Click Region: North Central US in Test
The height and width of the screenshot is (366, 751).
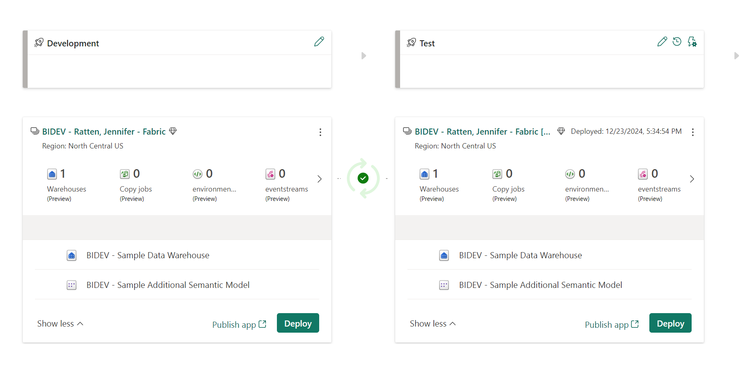[x=455, y=146]
